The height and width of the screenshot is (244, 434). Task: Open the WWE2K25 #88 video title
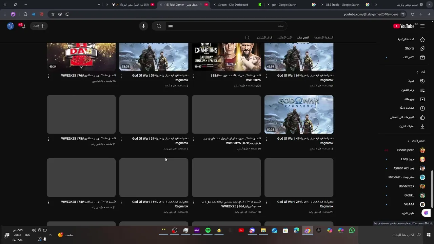click(x=236, y=78)
